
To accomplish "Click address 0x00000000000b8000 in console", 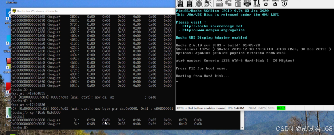I will (28, 120).
